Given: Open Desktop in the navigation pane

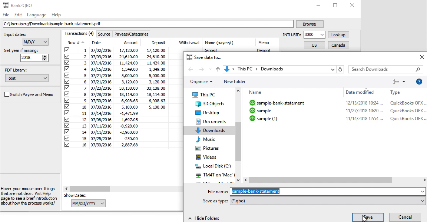Looking at the screenshot, I should (207, 113).
